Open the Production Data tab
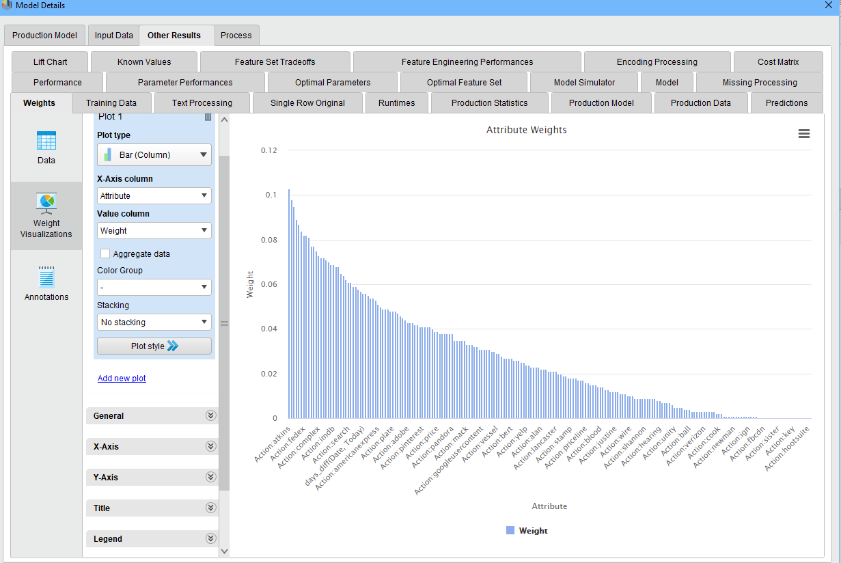Image resolution: width=841 pixels, height=563 pixels. (701, 103)
